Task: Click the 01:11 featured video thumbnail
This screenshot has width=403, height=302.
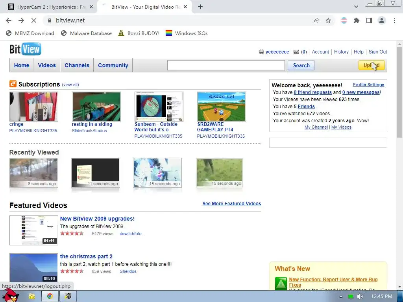Action: 34,230
